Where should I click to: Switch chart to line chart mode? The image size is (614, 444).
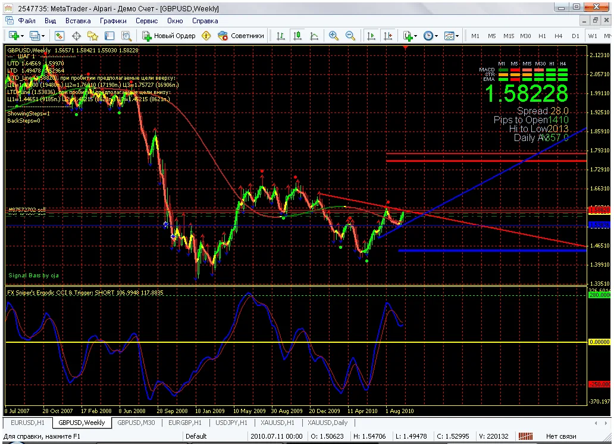(x=314, y=36)
